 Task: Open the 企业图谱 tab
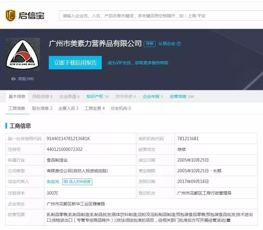coord(69,96)
